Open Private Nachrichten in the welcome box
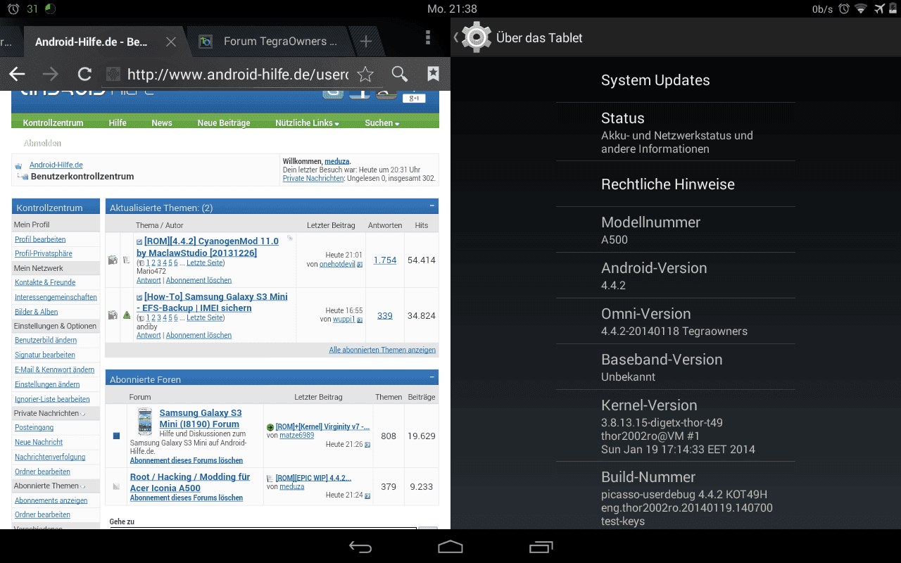The height and width of the screenshot is (563, 901). [313, 179]
